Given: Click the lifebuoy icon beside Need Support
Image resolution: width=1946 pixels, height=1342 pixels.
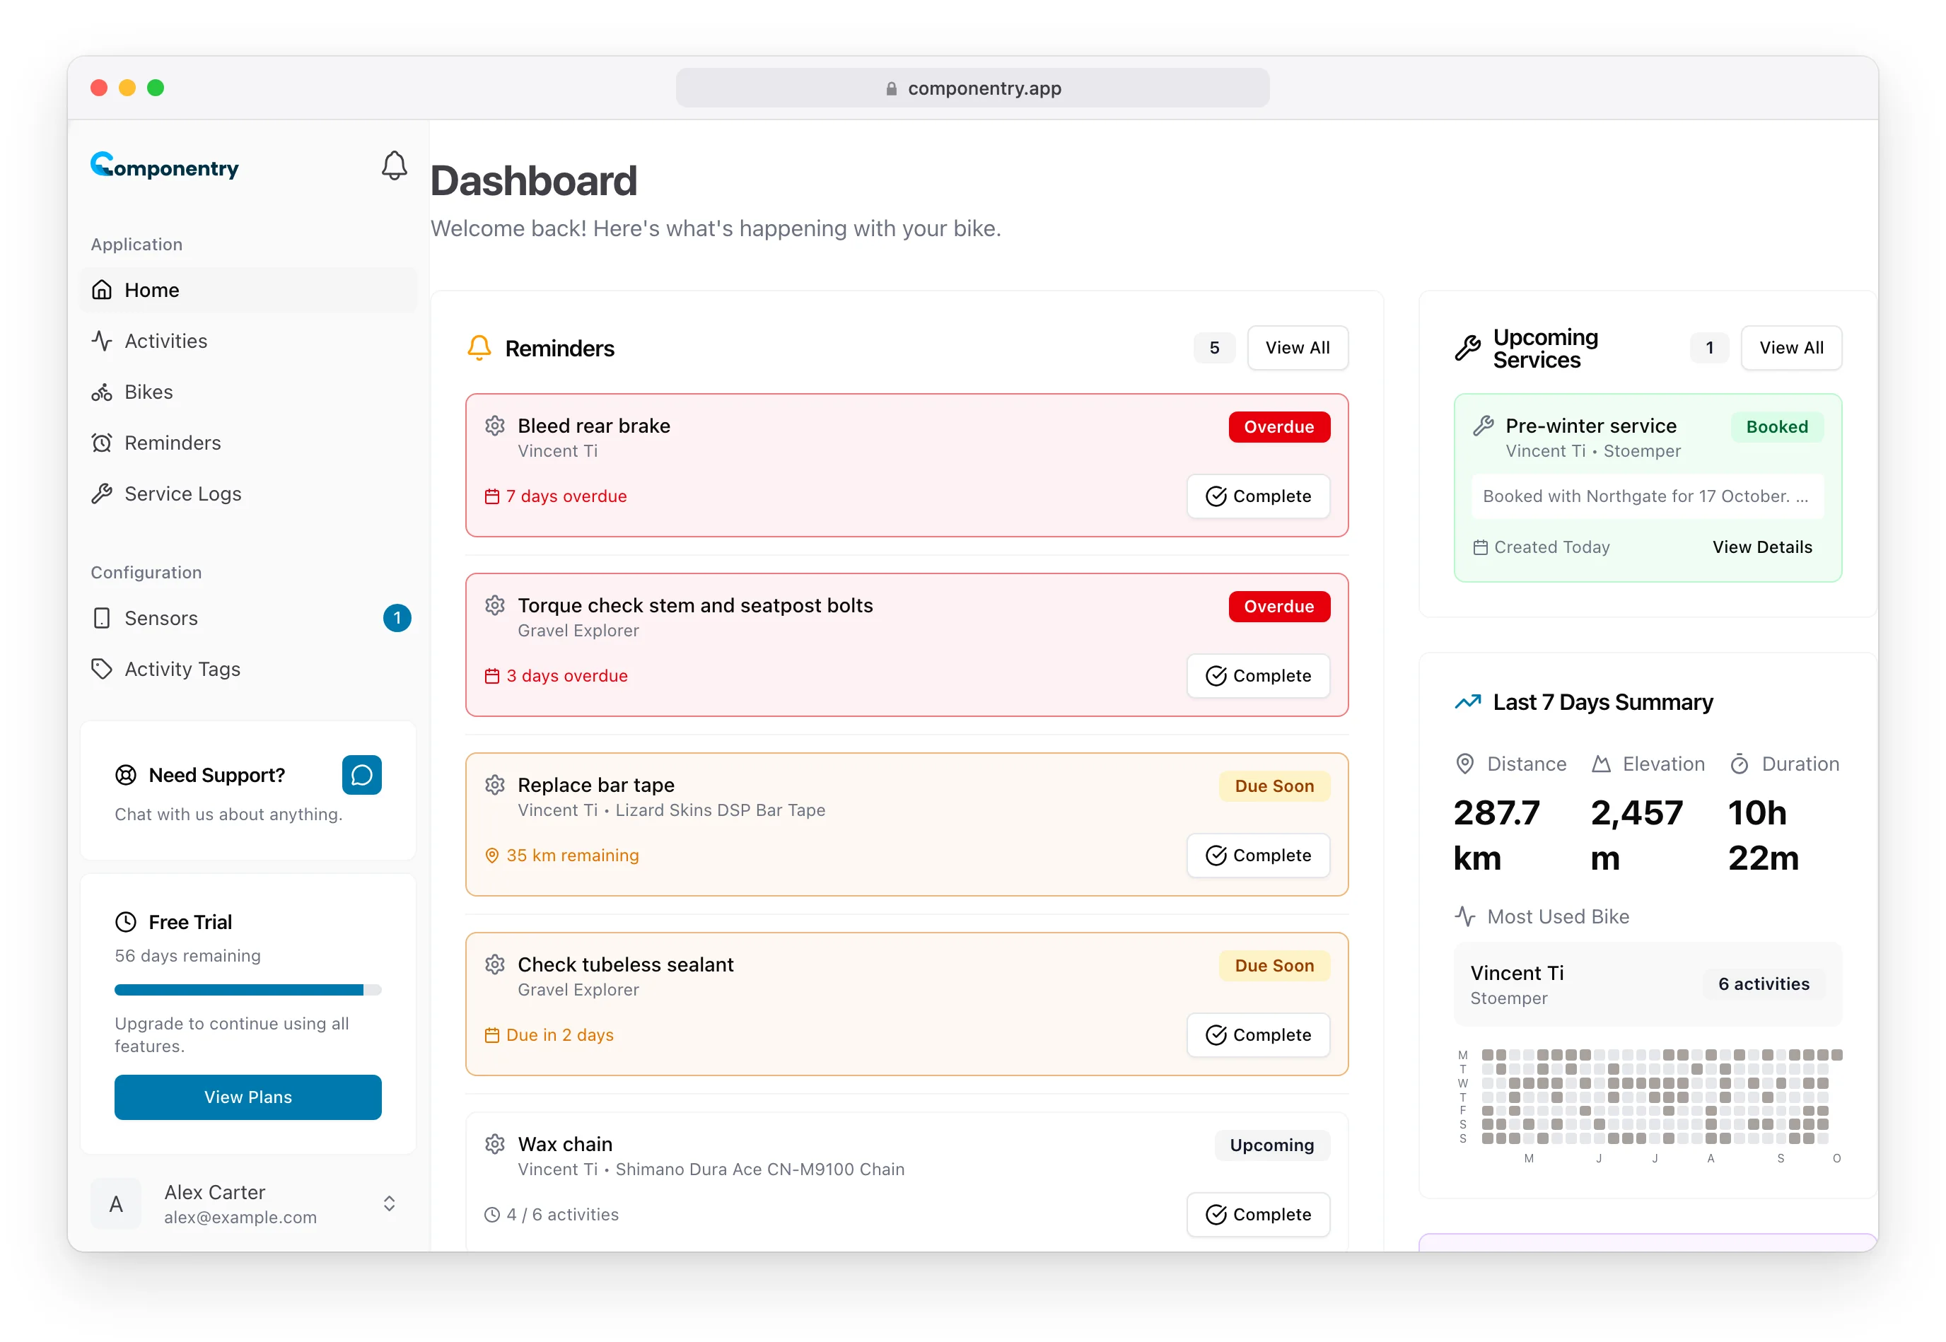Looking at the screenshot, I should 125,775.
